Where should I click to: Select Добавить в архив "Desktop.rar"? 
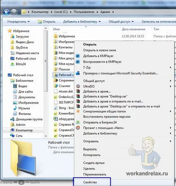[105, 97]
